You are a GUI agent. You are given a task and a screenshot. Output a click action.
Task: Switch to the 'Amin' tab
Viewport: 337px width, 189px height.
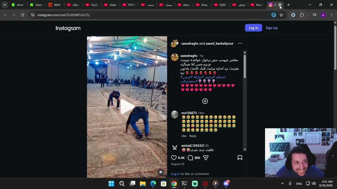coord(18,5)
